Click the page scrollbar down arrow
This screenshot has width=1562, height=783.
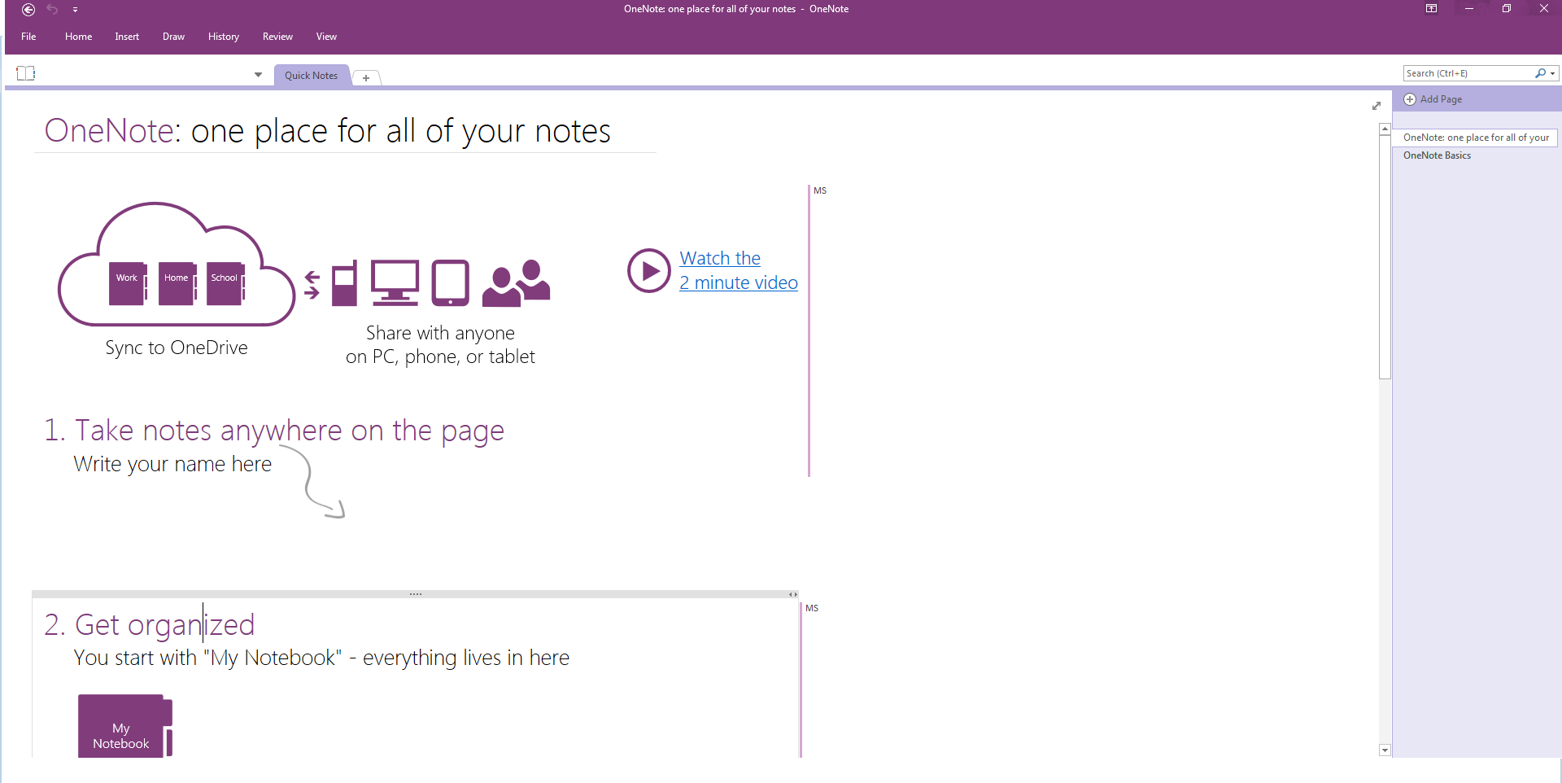coord(1385,750)
